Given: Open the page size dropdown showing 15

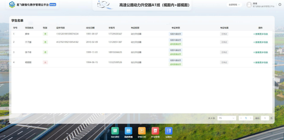Looking at the screenshot, I should coord(226,118).
